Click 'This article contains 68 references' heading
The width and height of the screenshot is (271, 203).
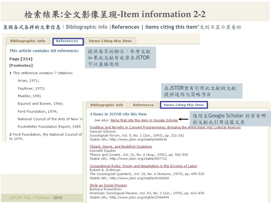point(44,51)
